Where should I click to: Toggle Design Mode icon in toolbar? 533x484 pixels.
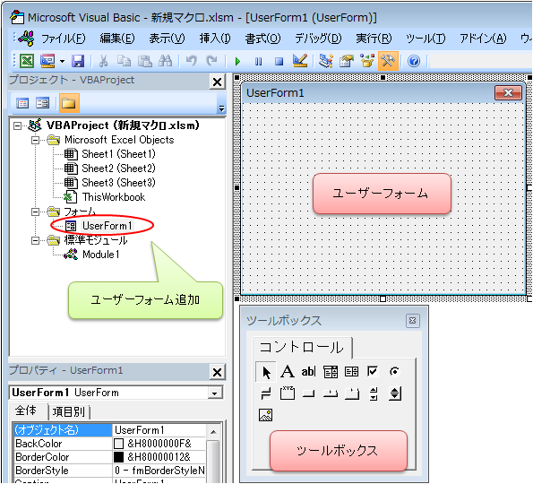click(x=300, y=61)
